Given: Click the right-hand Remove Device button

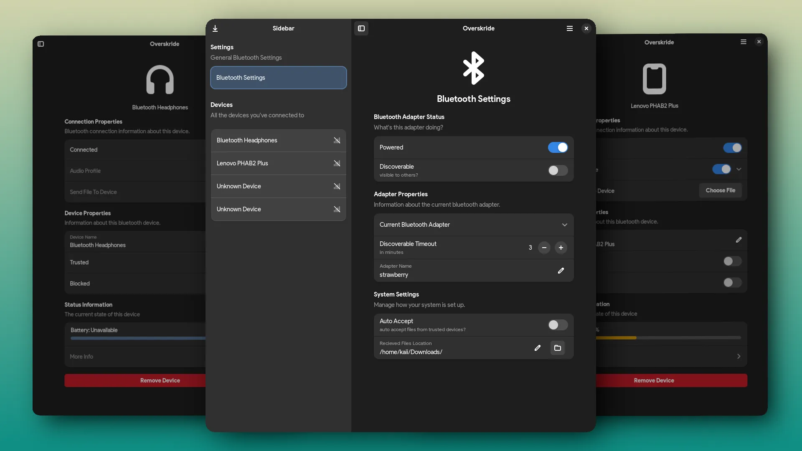Looking at the screenshot, I should (654, 380).
